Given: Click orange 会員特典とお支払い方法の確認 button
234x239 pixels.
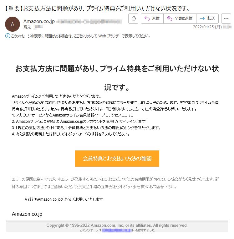Looking at the screenshot, I should point(117,159).
